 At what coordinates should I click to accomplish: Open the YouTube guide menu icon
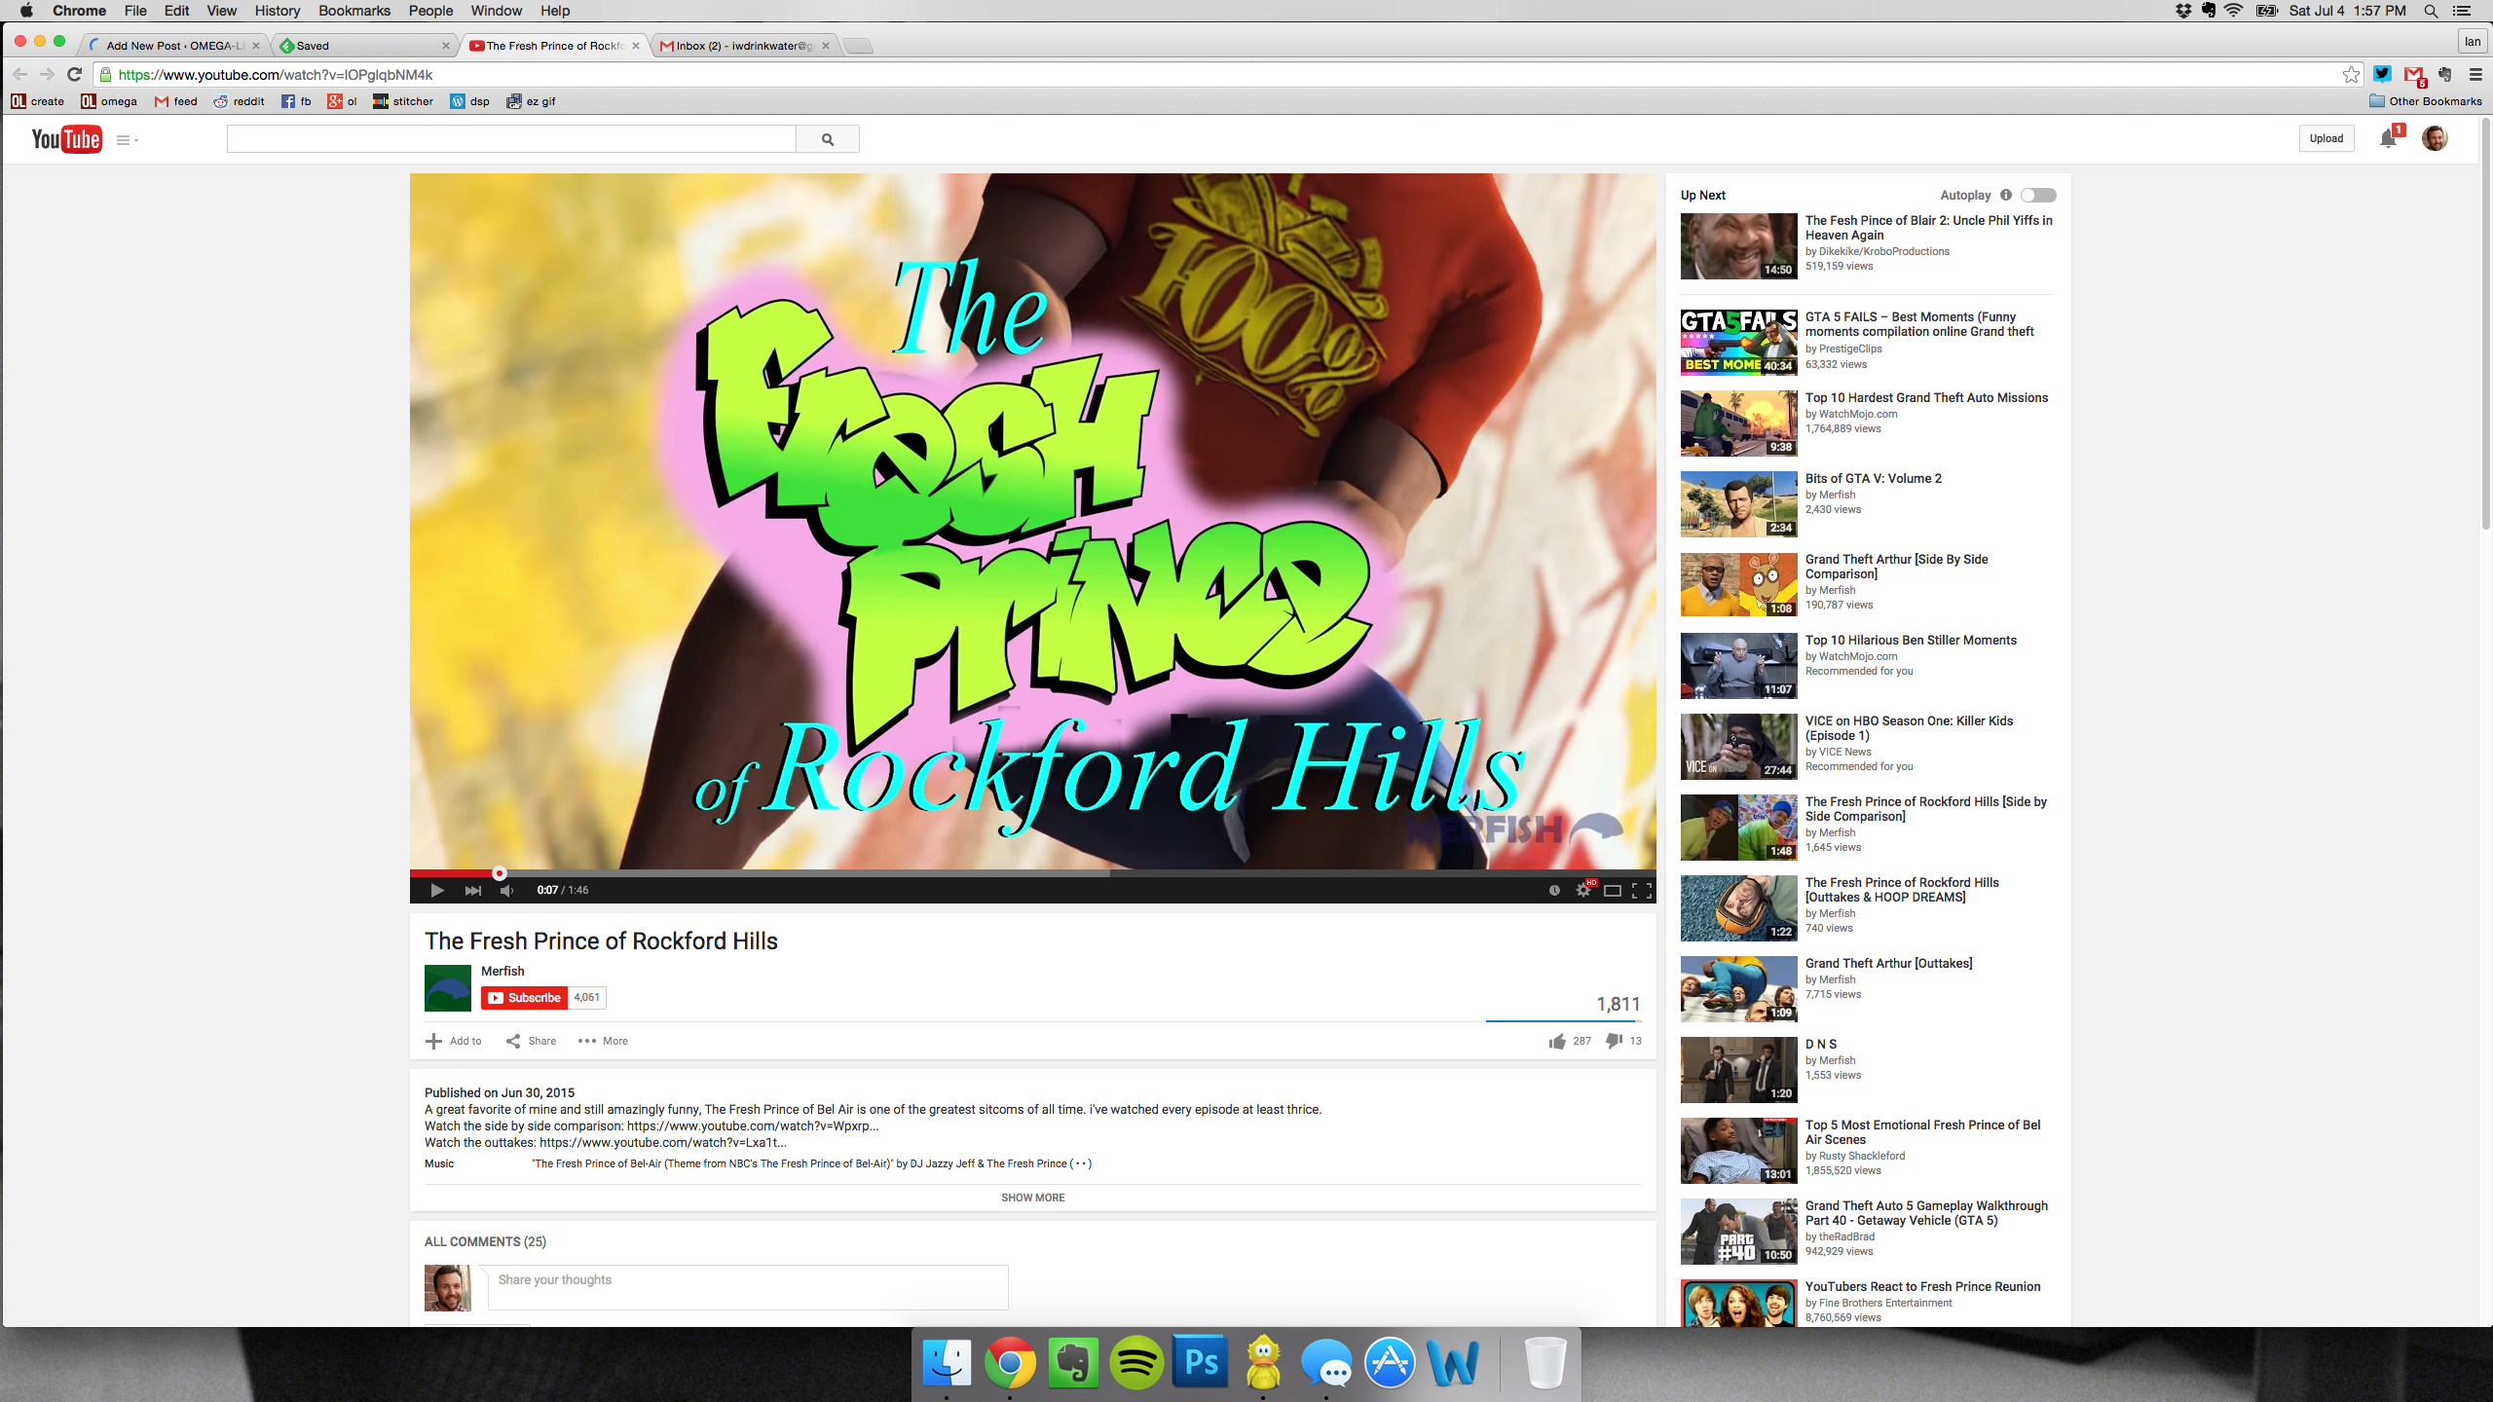tap(128, 140)
